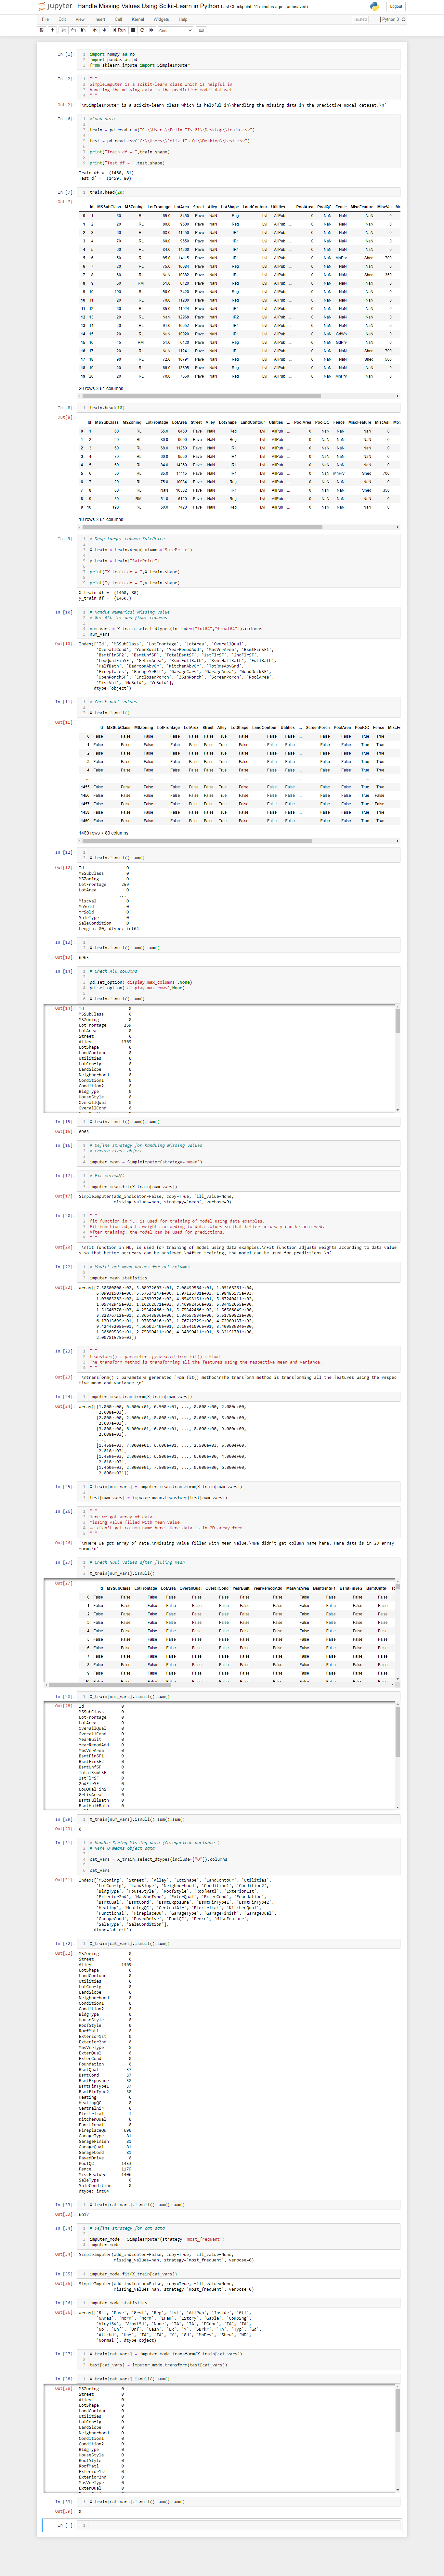Viewport: 444px width, 2576px height.
Task: Rename notebook via its title
Action: (x=148, y=6)
